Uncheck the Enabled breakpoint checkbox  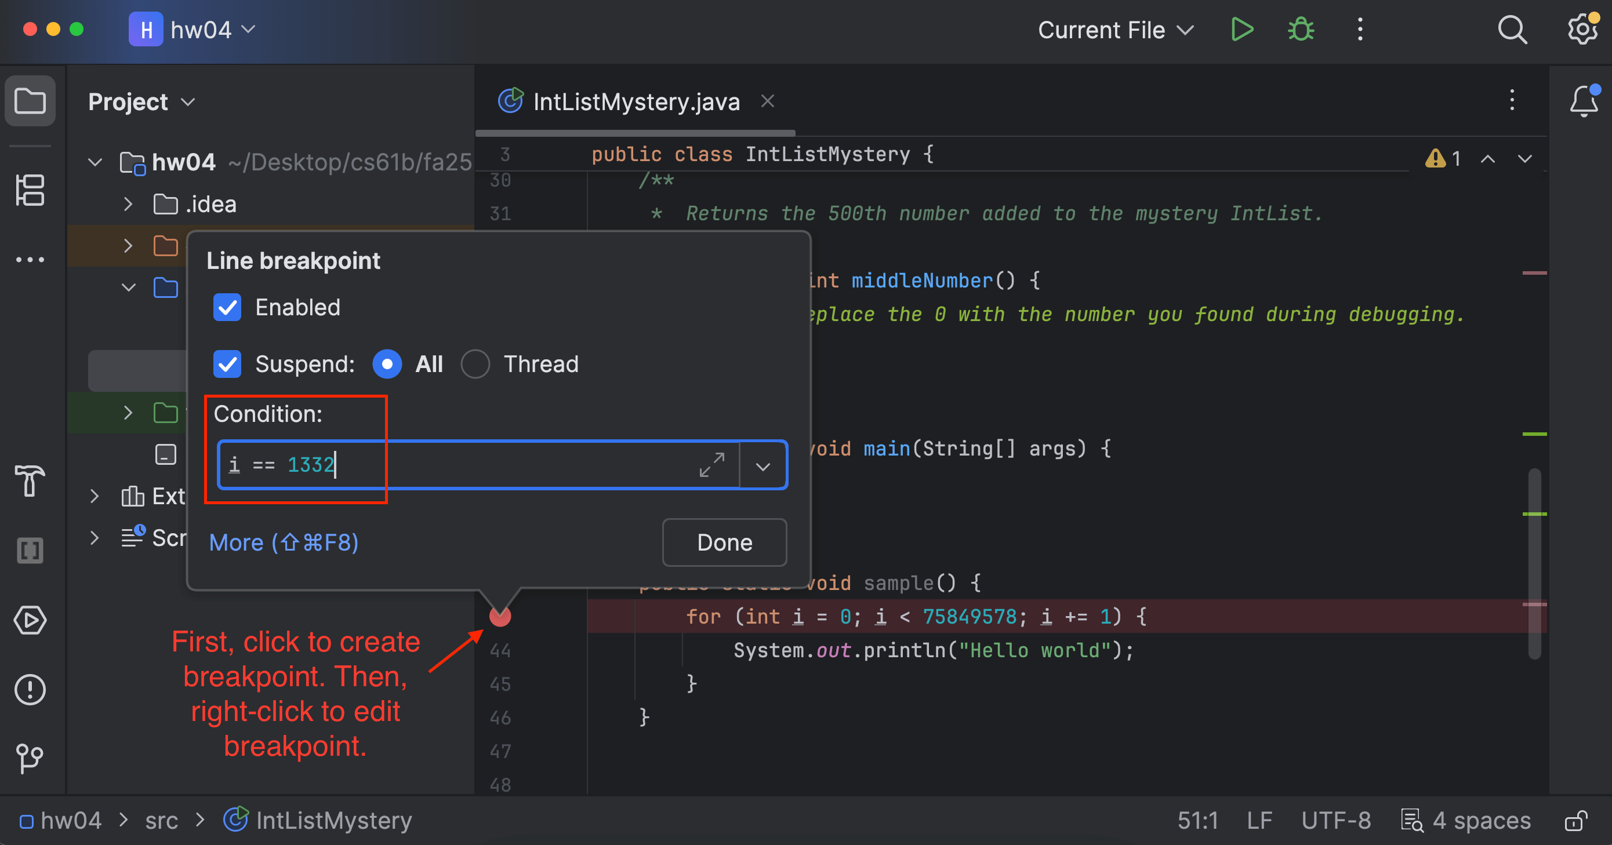227,307
